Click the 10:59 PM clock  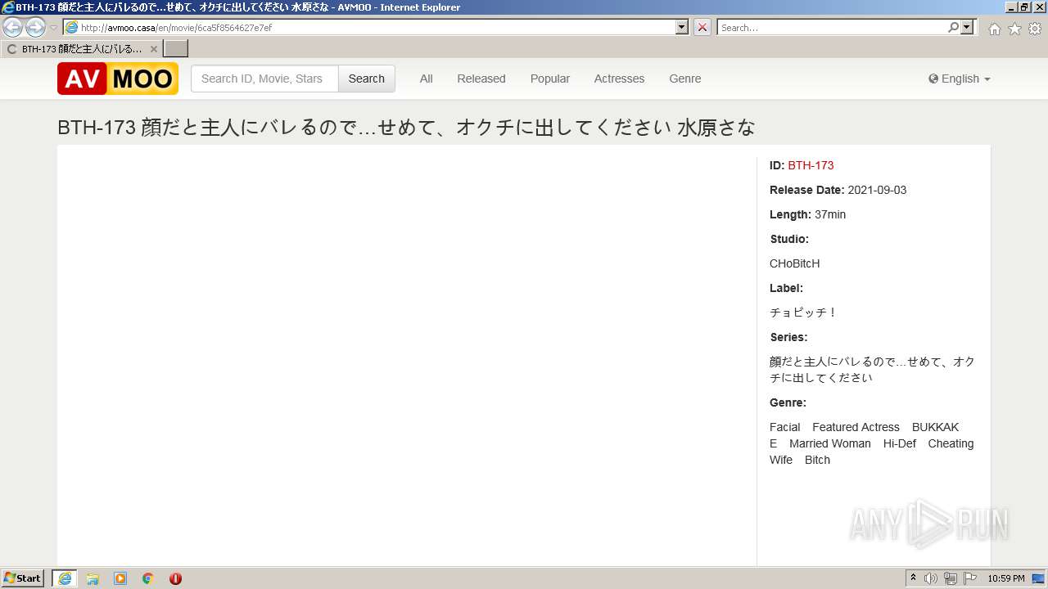[x=1006, y=578]
